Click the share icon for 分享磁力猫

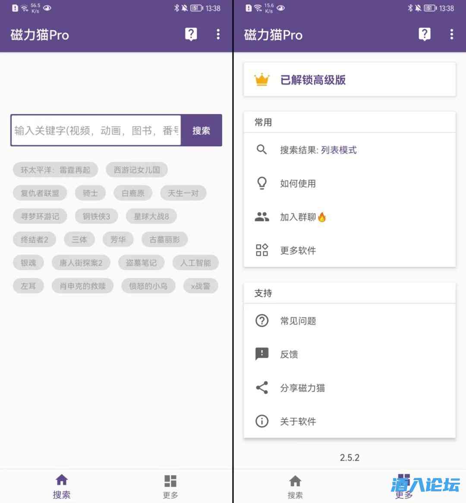click(x=261, y=387)
